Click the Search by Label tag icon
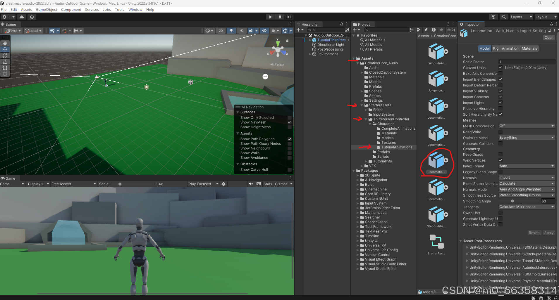 [426, 30]
